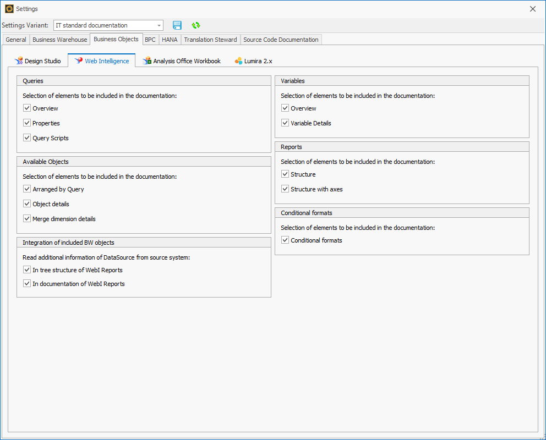The width and height of the screenshot is (546, 440).
Task: Click the Analysis Office Workbook tab icon
Action: pyautogui.click(x=147, y=61)
